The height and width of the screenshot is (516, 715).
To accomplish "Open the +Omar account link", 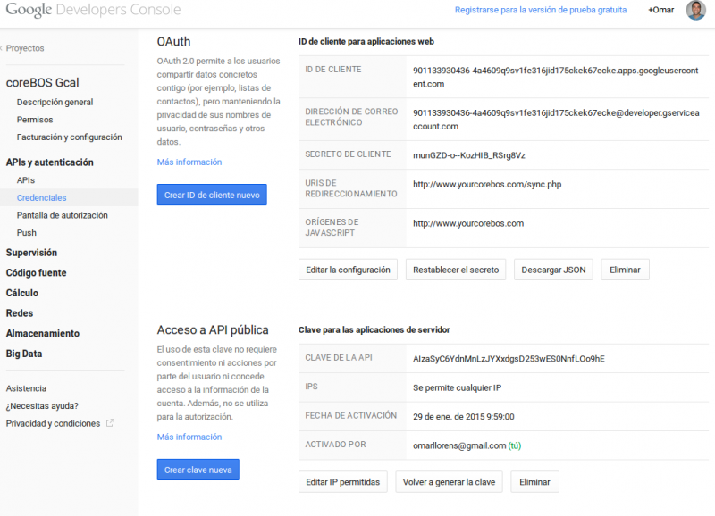I will [662, 10].
